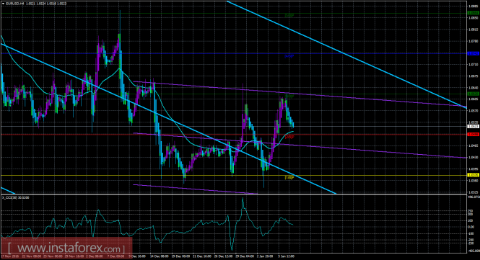
Task: Click the yellow price tag on price axis
Action: point(473,175)
